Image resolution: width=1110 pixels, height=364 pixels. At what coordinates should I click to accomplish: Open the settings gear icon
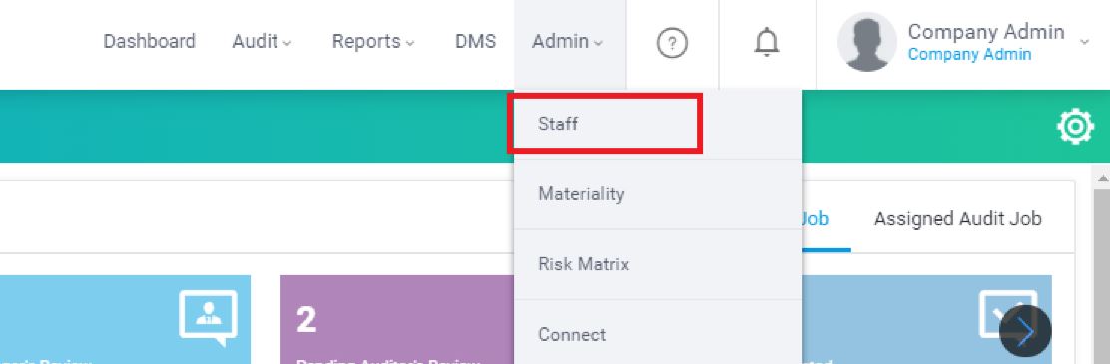click(x=1075, y=127)
